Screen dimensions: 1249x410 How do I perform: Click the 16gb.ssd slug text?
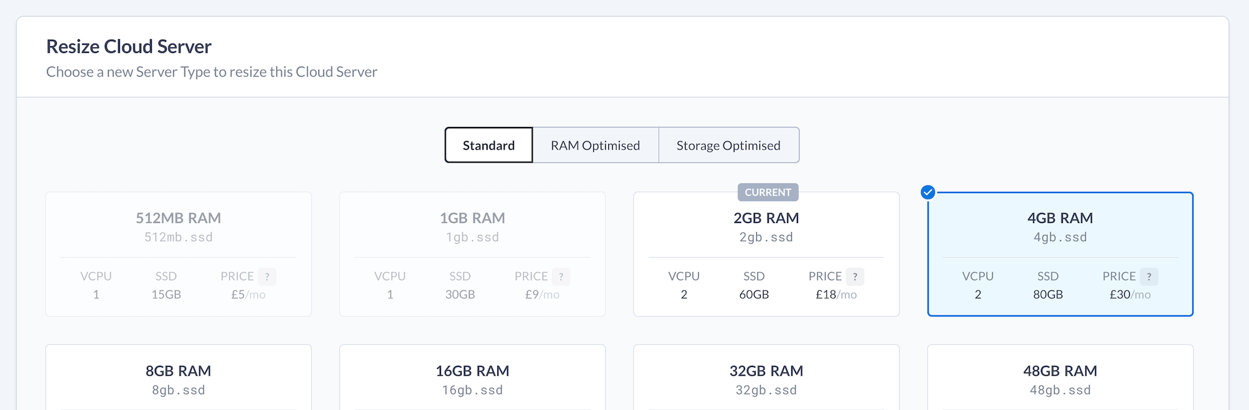pos(473,390)
